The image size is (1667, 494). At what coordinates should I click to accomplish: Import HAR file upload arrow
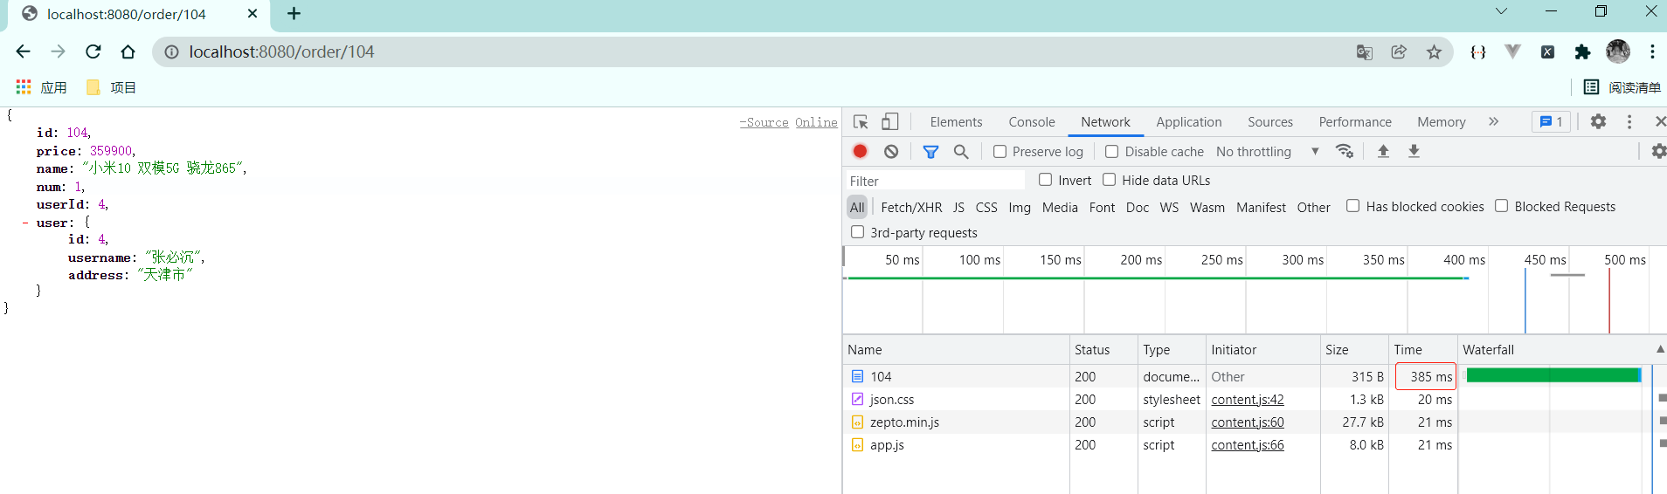coord(1383,151)
